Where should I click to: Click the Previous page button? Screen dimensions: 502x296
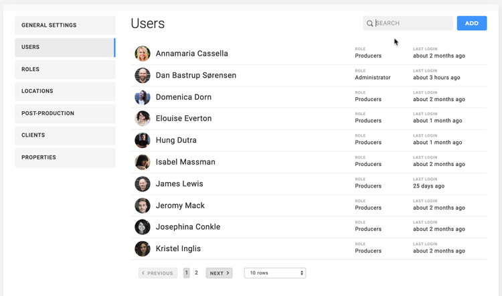158,273
